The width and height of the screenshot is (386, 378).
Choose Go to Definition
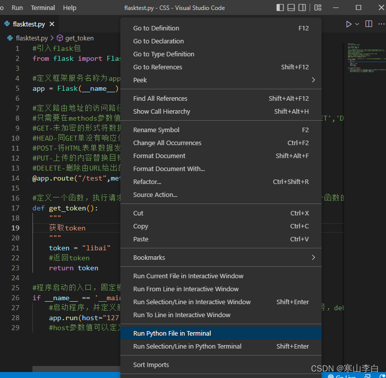(221, 28)
